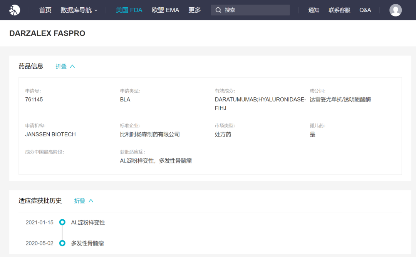Select the 多发性骨髓瘤 history entry
This screenshot has height=257, width=416.
(x=87, y=243)
